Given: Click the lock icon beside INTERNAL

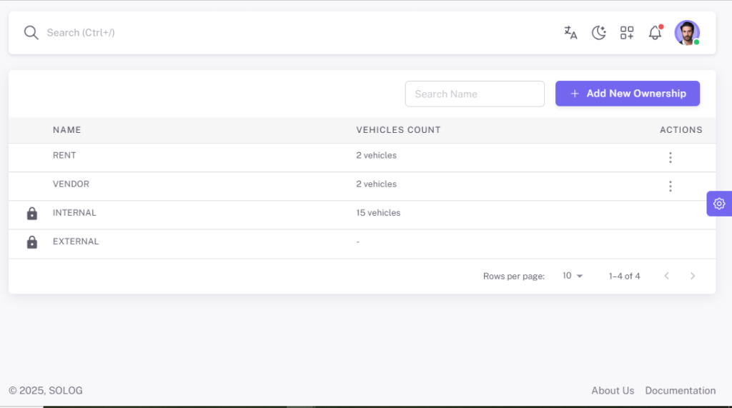Looking at the screenshot, I should click(31, 214).
